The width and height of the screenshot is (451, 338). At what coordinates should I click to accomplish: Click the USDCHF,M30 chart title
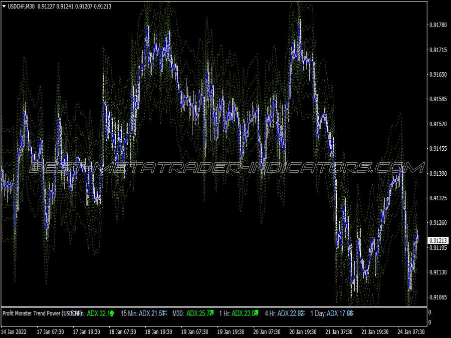click(x=21, y=7)
